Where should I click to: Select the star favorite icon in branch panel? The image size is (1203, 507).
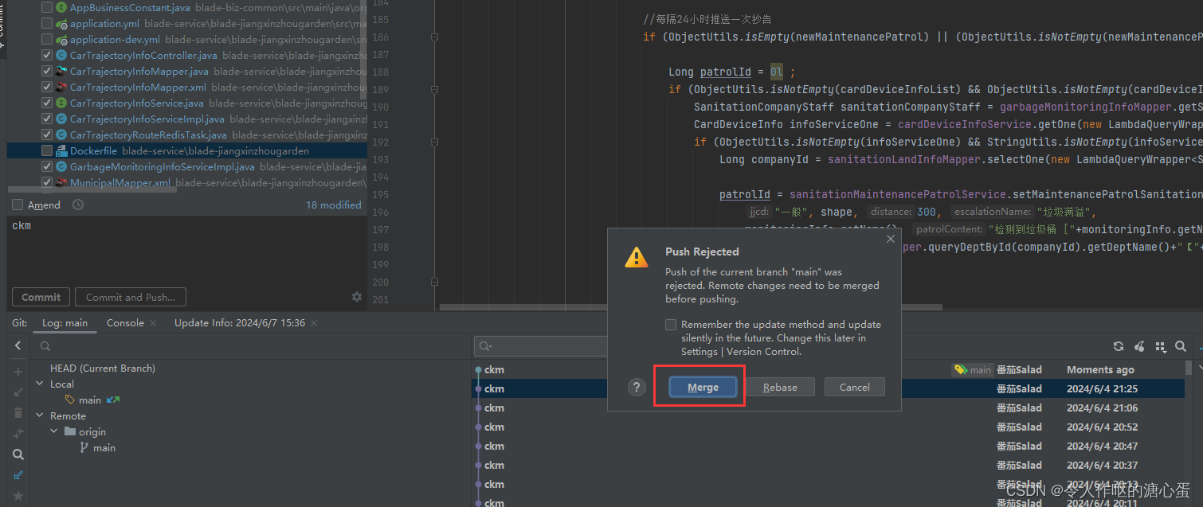coord(18,496)
